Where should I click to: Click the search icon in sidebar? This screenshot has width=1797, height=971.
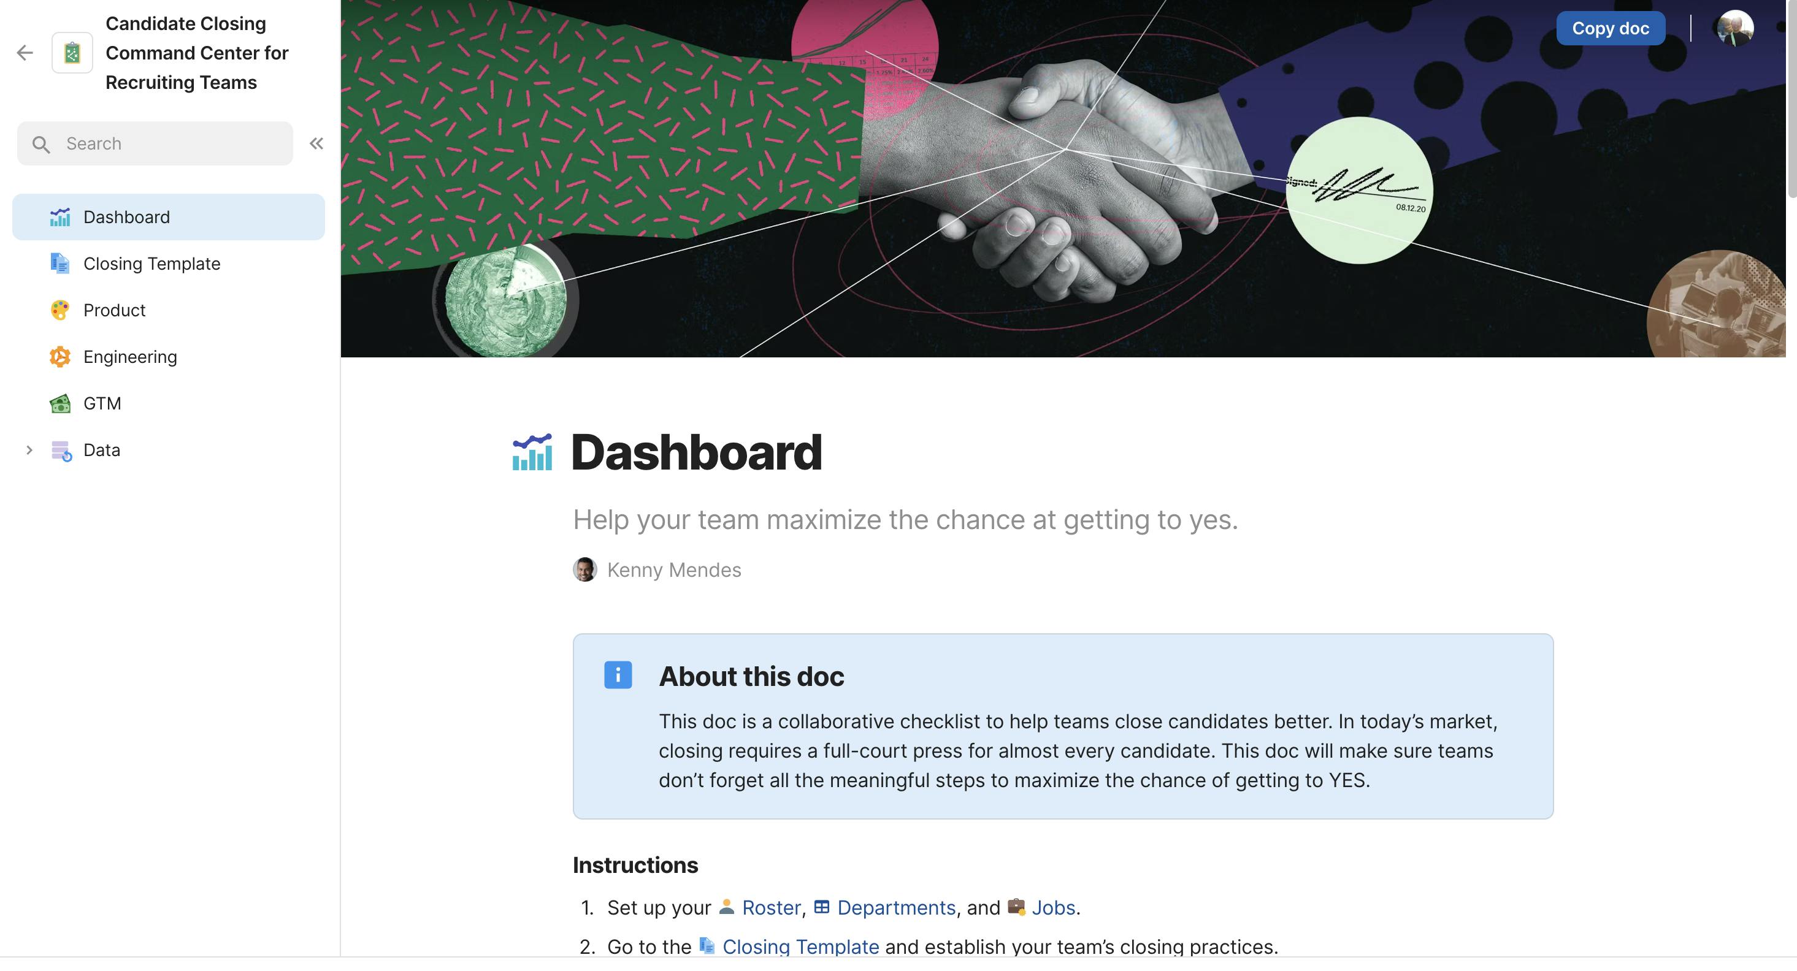click(40, 143)
